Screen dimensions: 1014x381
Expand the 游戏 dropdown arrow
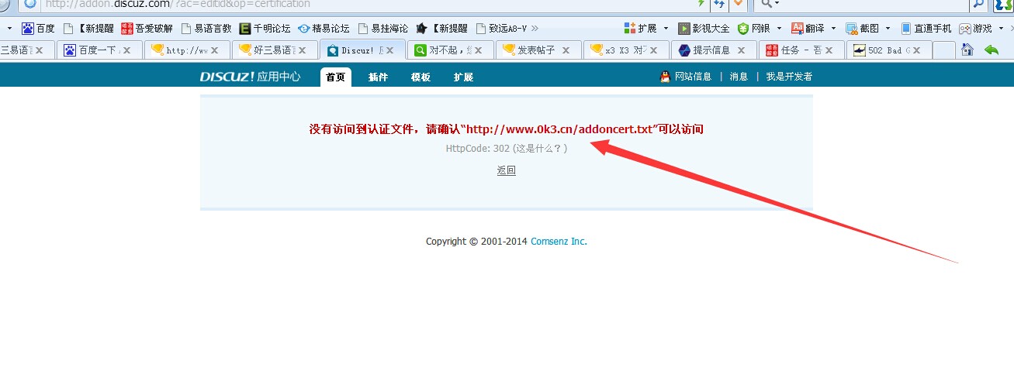point(1001,29)
